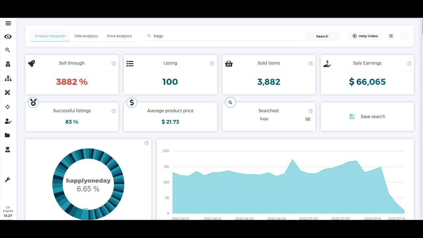This screenshot has width=423, height=238.
Task: Click the highlighted happlyoneday donut slice
Action: (x=85, y=214)
